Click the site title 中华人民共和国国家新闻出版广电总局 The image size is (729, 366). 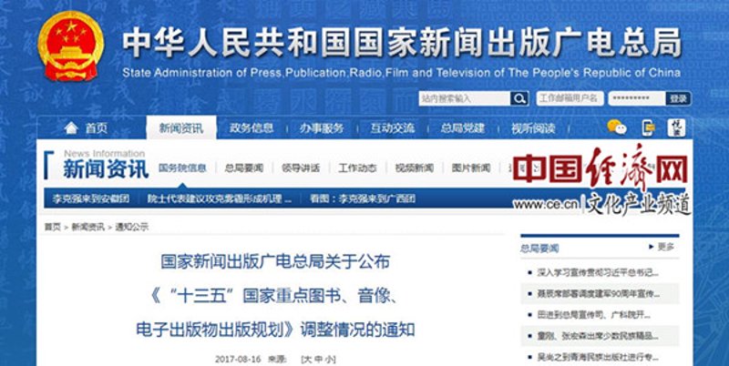[x=402, y=43]
